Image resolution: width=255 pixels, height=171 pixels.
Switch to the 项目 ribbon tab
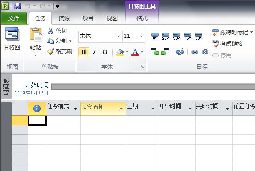[x=88, y=18]
